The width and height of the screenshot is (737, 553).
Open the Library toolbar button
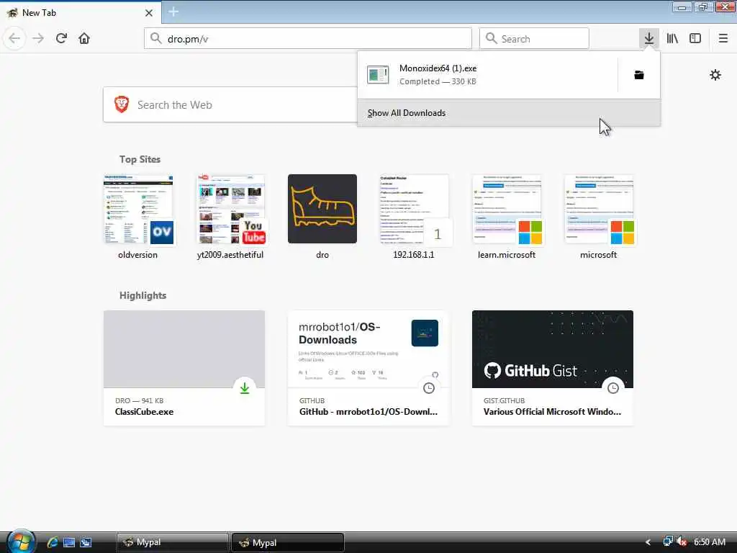(672, 38)
